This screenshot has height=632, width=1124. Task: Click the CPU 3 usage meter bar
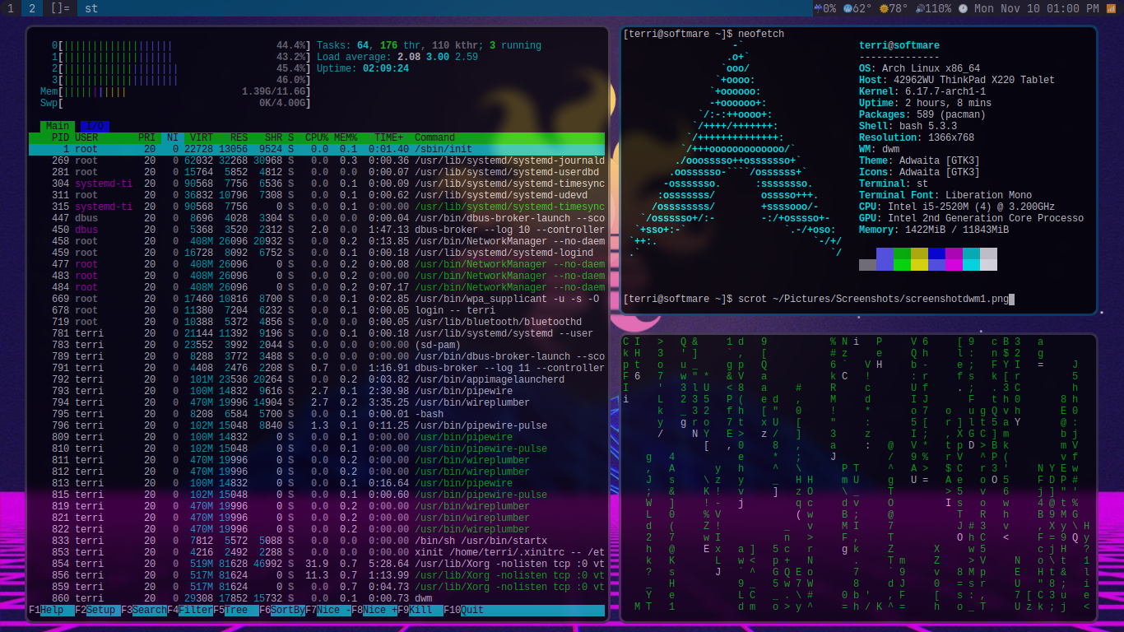(x=181, y=80)
